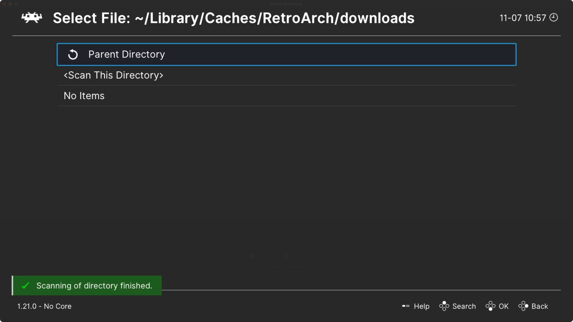Screen dimensions: 573x322
Task: Click the 11-07 10:57 date and time
Action: [x=523, y=18]
